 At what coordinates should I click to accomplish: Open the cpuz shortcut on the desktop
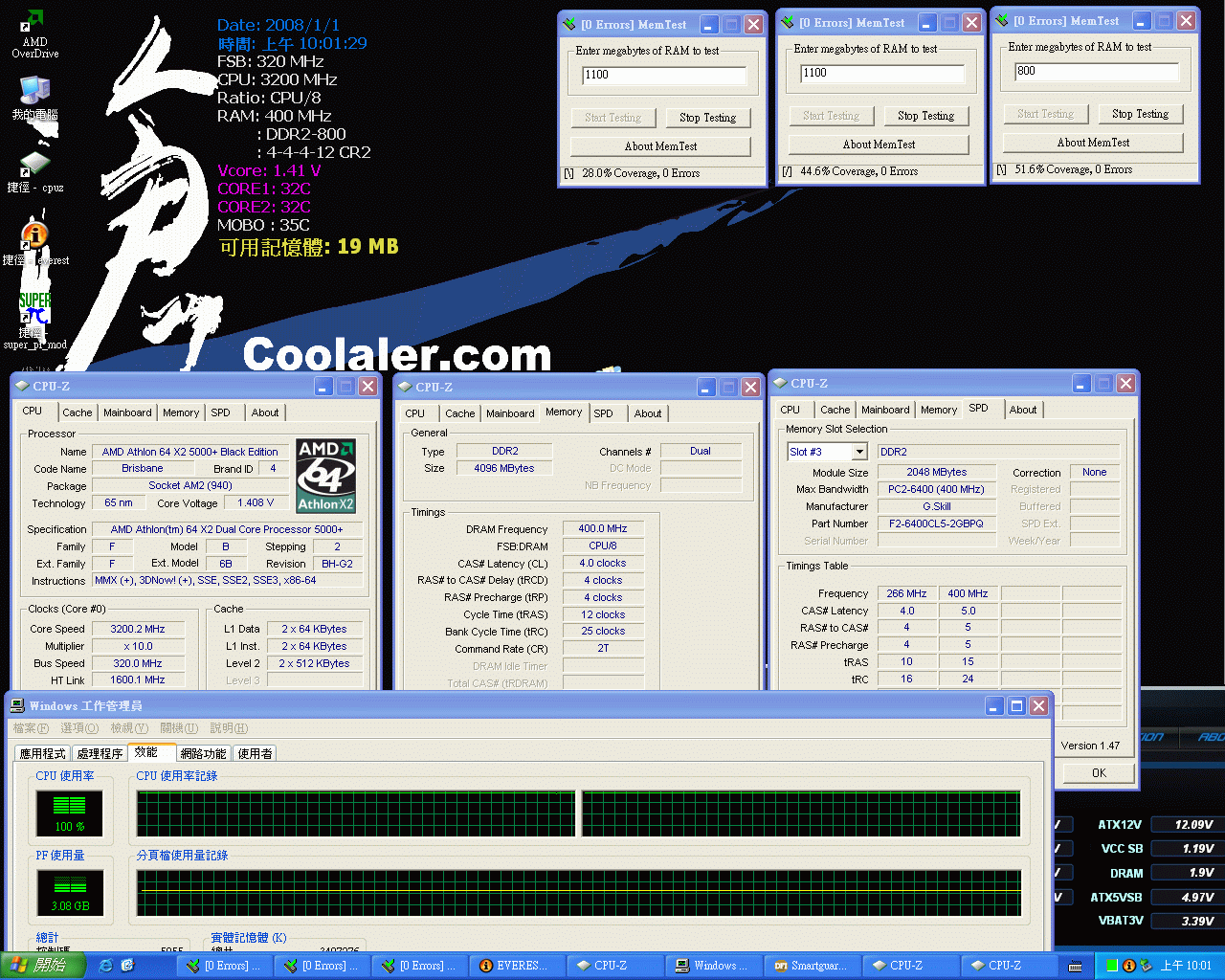(x=34, y=172)
